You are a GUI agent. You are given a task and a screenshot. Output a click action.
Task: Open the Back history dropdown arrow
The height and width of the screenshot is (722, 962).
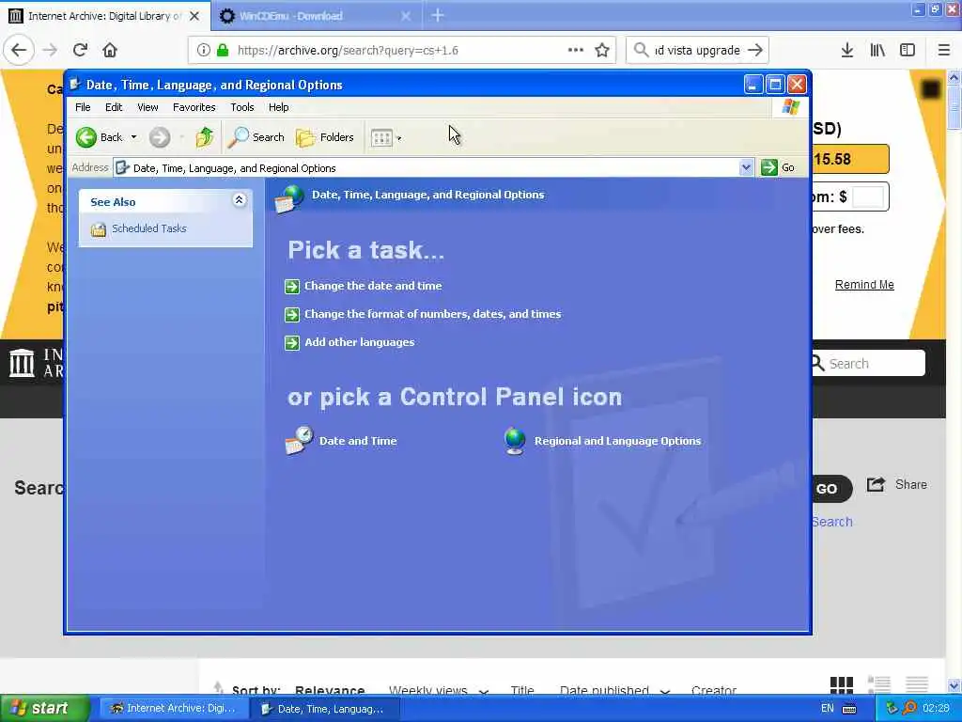point(133,137)
